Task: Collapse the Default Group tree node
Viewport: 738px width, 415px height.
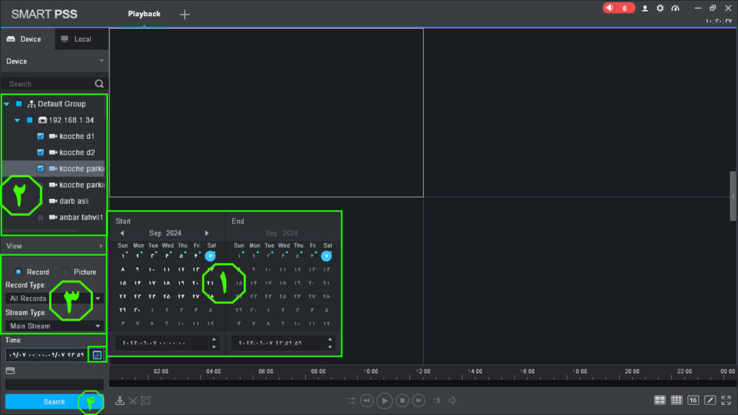Action: (x=6, y=104)
